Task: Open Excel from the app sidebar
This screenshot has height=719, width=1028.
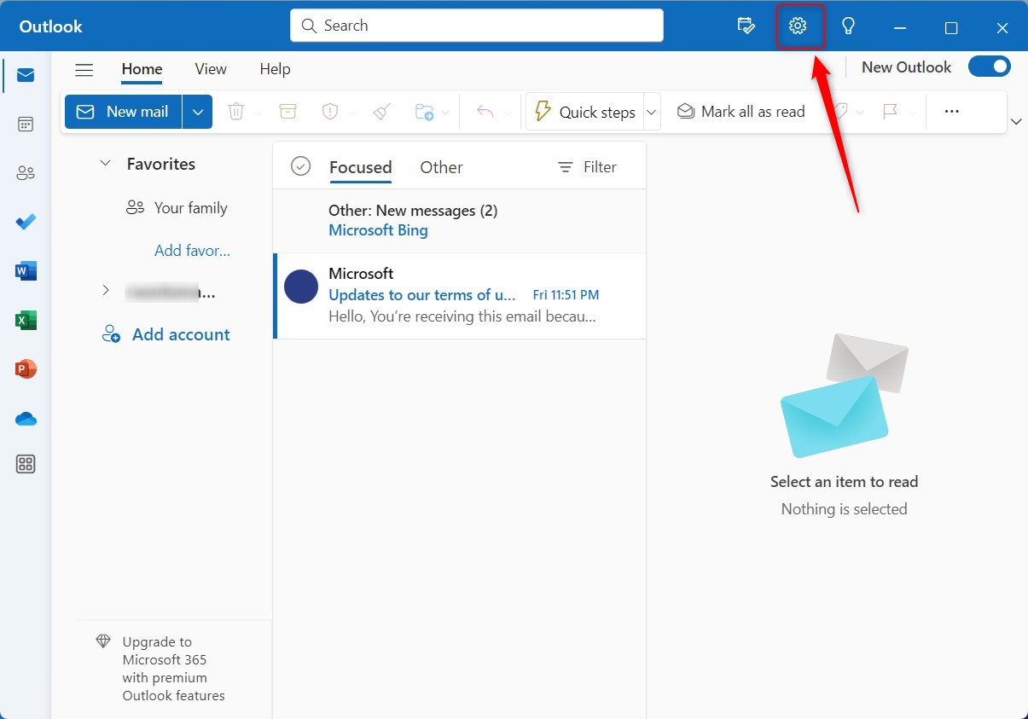Action: [26, 320]
